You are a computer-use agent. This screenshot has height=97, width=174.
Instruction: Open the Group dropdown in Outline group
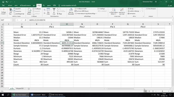tap(135, 9)
